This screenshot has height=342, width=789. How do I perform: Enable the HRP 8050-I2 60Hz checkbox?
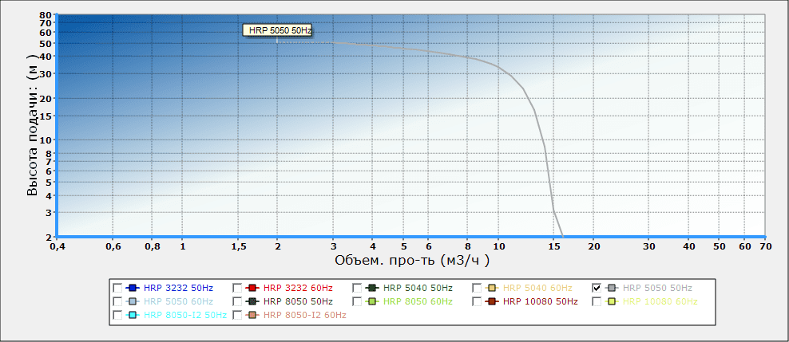(x=237, y=315)
